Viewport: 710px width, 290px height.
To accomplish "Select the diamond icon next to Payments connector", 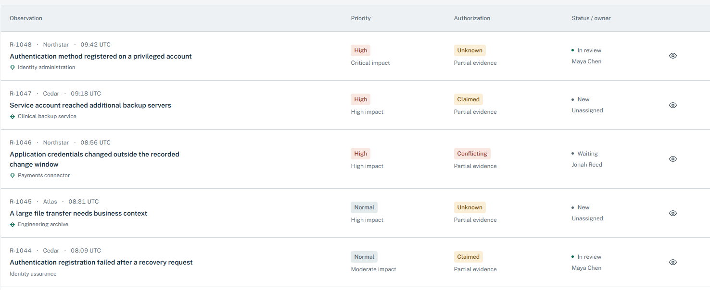I will coord(13,176).
